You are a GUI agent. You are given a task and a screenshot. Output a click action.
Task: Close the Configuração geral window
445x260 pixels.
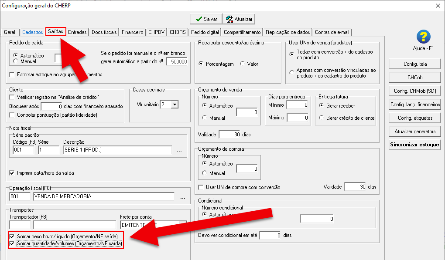tap(438, 6)
